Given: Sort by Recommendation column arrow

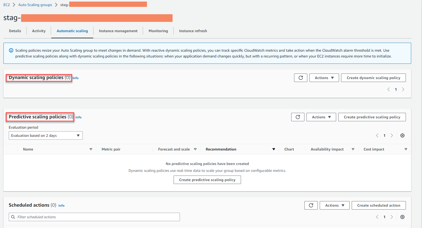Looking at the screenshot, I should (x=274, y=149).
